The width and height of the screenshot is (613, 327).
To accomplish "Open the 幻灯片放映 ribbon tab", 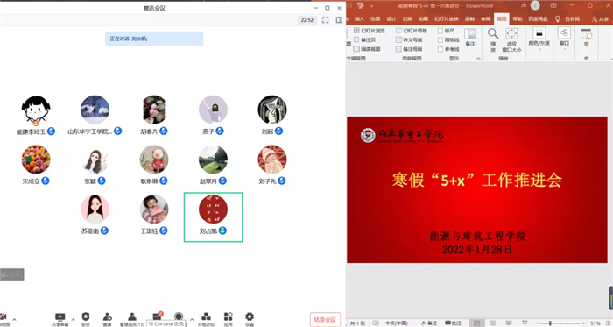I will tap(447, 18).
